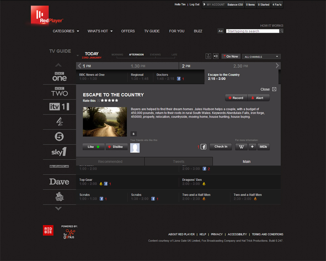Toggle Alert for this programme
Viewport: 326px width, 261px height.
point(259,98)
